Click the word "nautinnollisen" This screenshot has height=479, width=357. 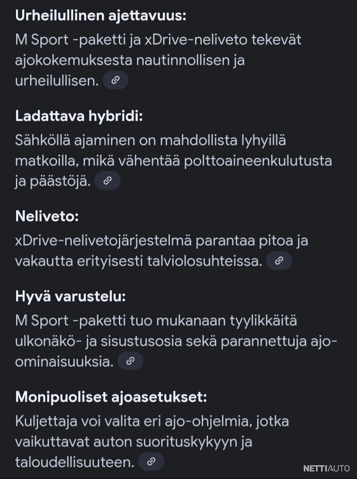tap(183, 60)
